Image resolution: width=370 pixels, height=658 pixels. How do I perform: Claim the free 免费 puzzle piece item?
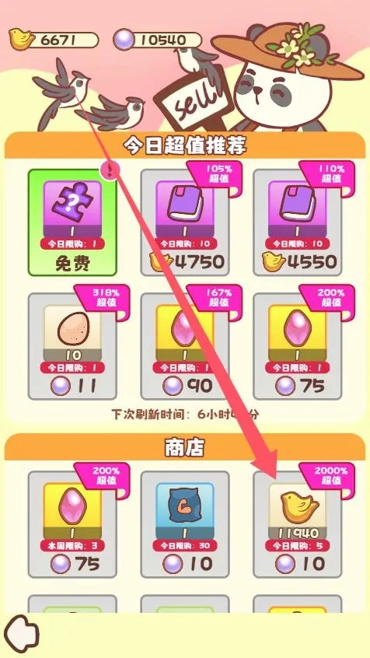click(x=72, y=222)
